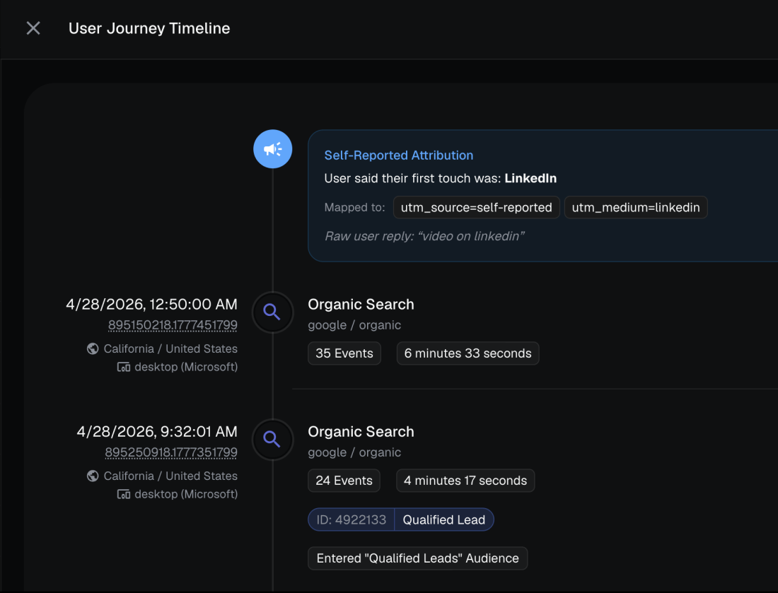Click the Qualified Lead badge

[x=444, y=519]
